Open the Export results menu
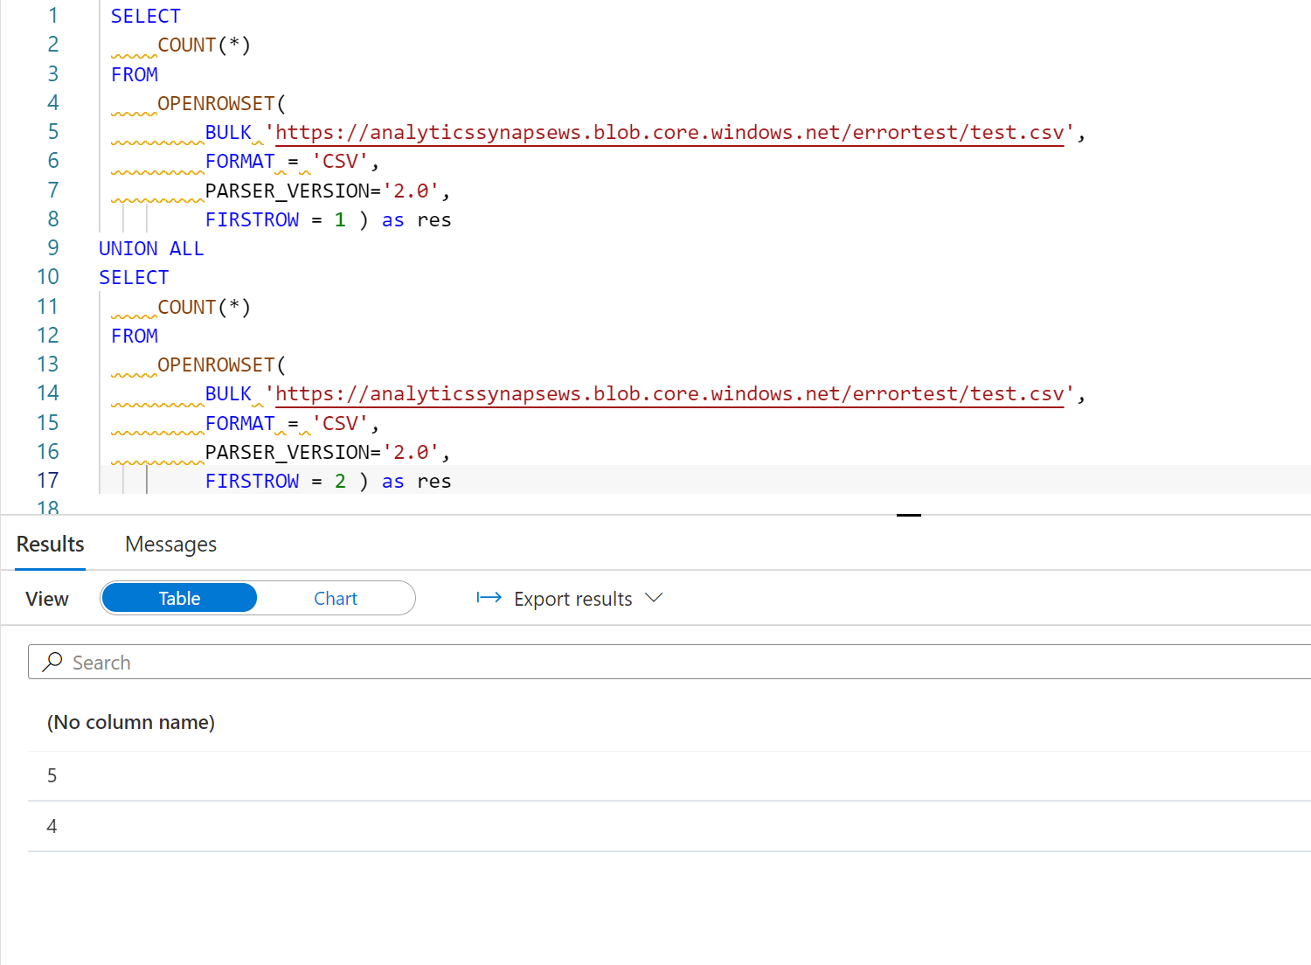The width and height of the screenshot is (1311, 965). point(570,599)
